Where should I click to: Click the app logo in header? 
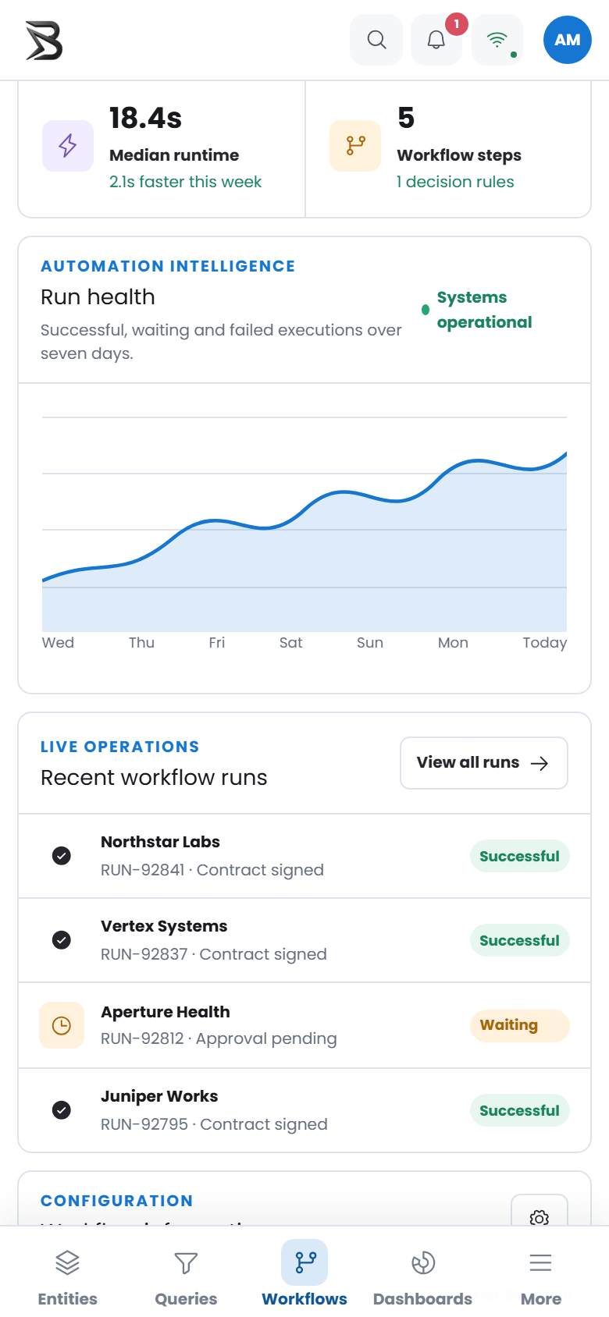coord(44,41)
